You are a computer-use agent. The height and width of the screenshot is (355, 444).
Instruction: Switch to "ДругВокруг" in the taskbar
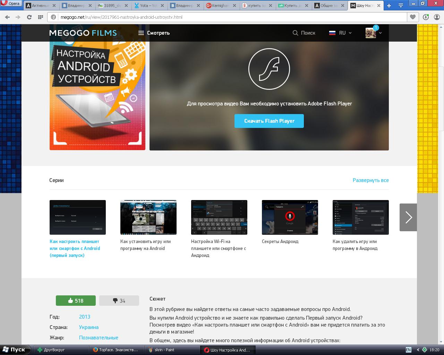pyautogui.click(x=61, y=350)
